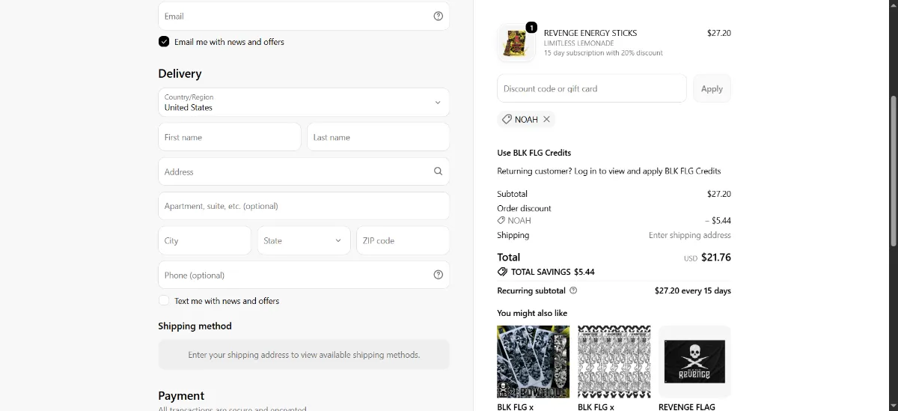Click the Use BLK FLG Credits heading
Viewport: 898px width, 411px height.
click(534, 153)
